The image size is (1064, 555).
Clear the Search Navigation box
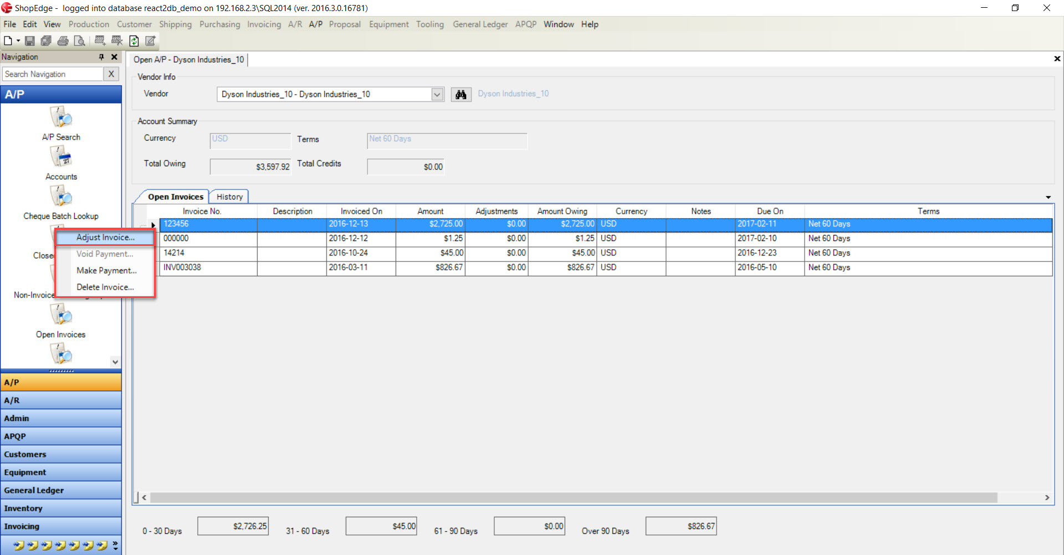(x=111, y=74)
